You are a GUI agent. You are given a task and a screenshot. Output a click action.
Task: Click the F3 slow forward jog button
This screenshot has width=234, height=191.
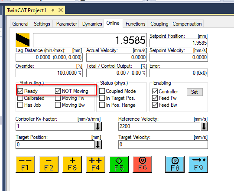pyautogui.click(x=72, y=164)
